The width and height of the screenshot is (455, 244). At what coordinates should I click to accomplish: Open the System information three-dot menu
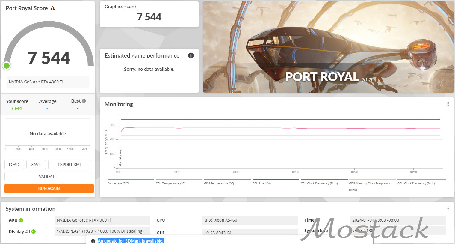pyautogui.click(x=448, y=209)
